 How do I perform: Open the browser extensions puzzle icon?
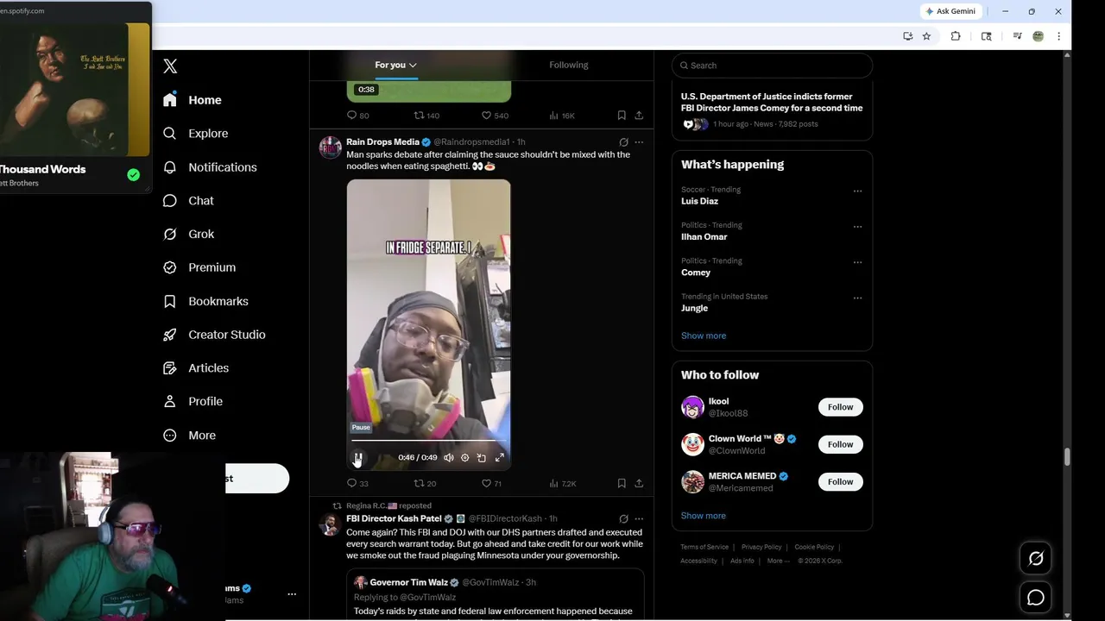click(x=956, y=36)
